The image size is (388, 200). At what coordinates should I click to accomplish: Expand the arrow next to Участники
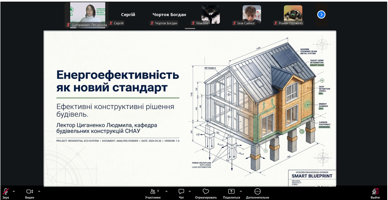(x=167, y=191)
